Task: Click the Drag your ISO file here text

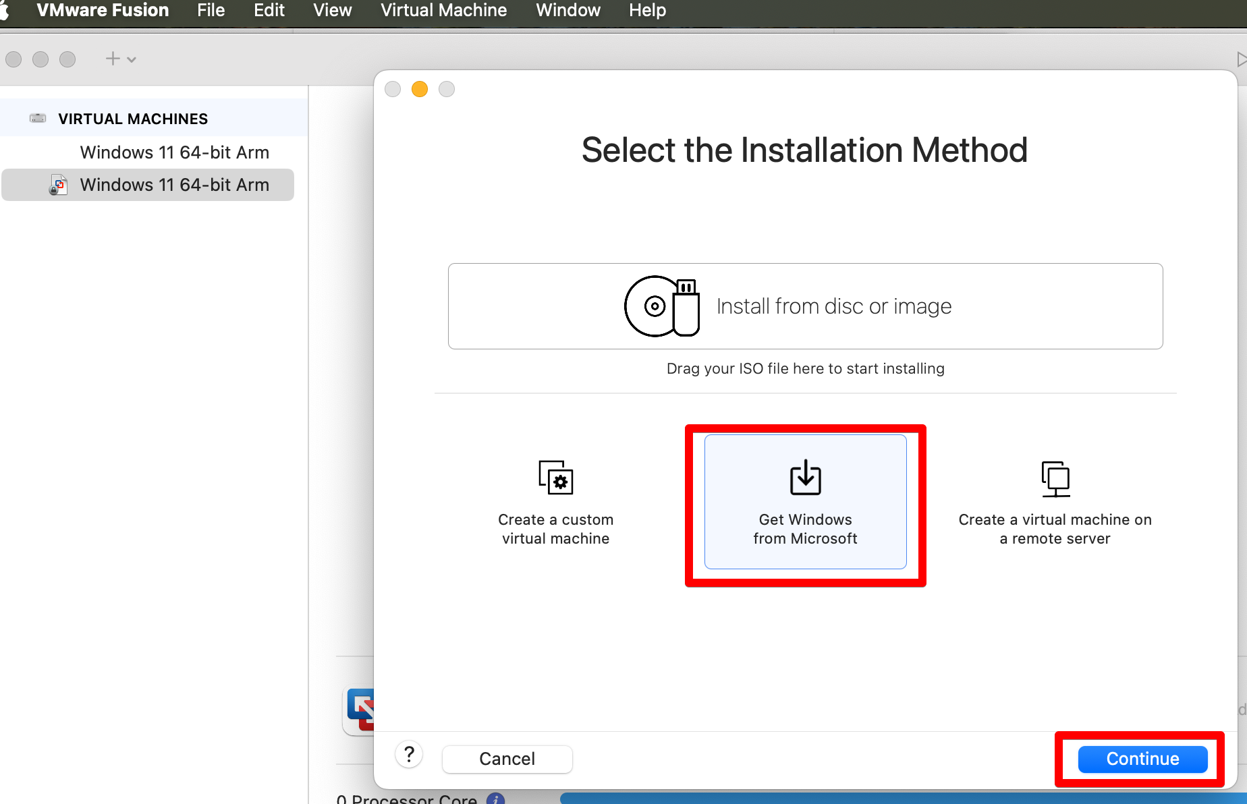Action: 806,368
